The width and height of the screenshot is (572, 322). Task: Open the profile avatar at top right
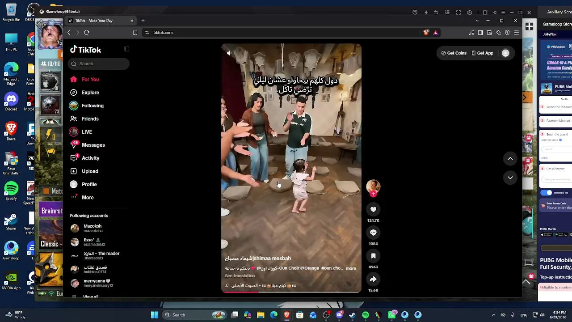[x=505, y=53]
